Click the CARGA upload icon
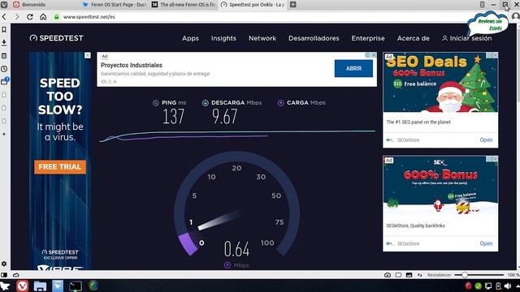This screenshot has width=520, height=292. [280, 103]
